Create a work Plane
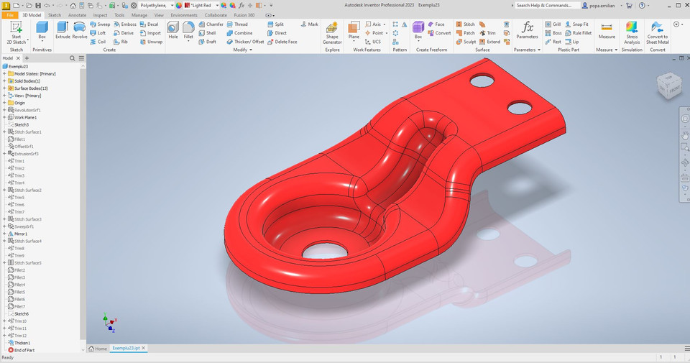The image size is (690, 363). pos(354,30)
